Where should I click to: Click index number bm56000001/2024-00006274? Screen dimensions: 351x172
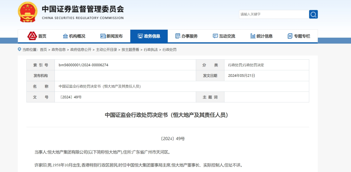click(83, 65)
